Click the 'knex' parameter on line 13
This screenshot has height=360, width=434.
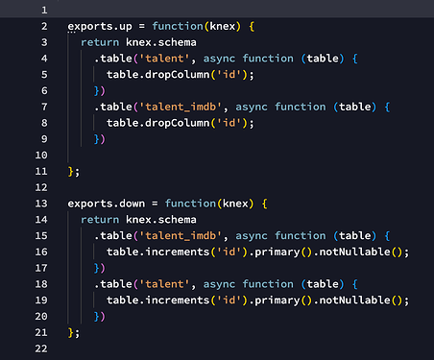tap(235, 204)
